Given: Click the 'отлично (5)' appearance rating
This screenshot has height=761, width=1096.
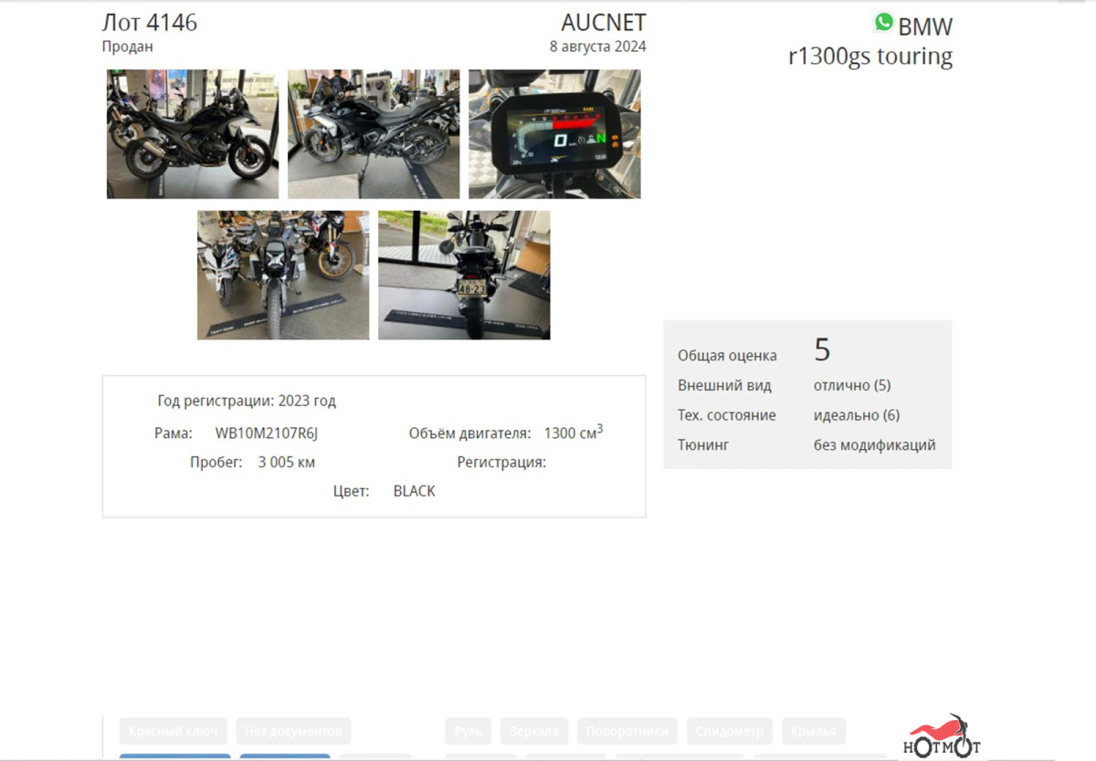Looking at the screenshot, I should tap(852, 385).
